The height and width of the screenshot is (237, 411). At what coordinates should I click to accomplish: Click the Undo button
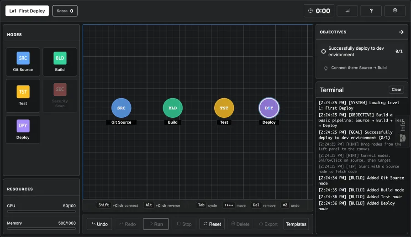(100, 224)
